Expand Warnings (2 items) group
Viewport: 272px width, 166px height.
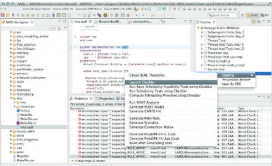72,161
